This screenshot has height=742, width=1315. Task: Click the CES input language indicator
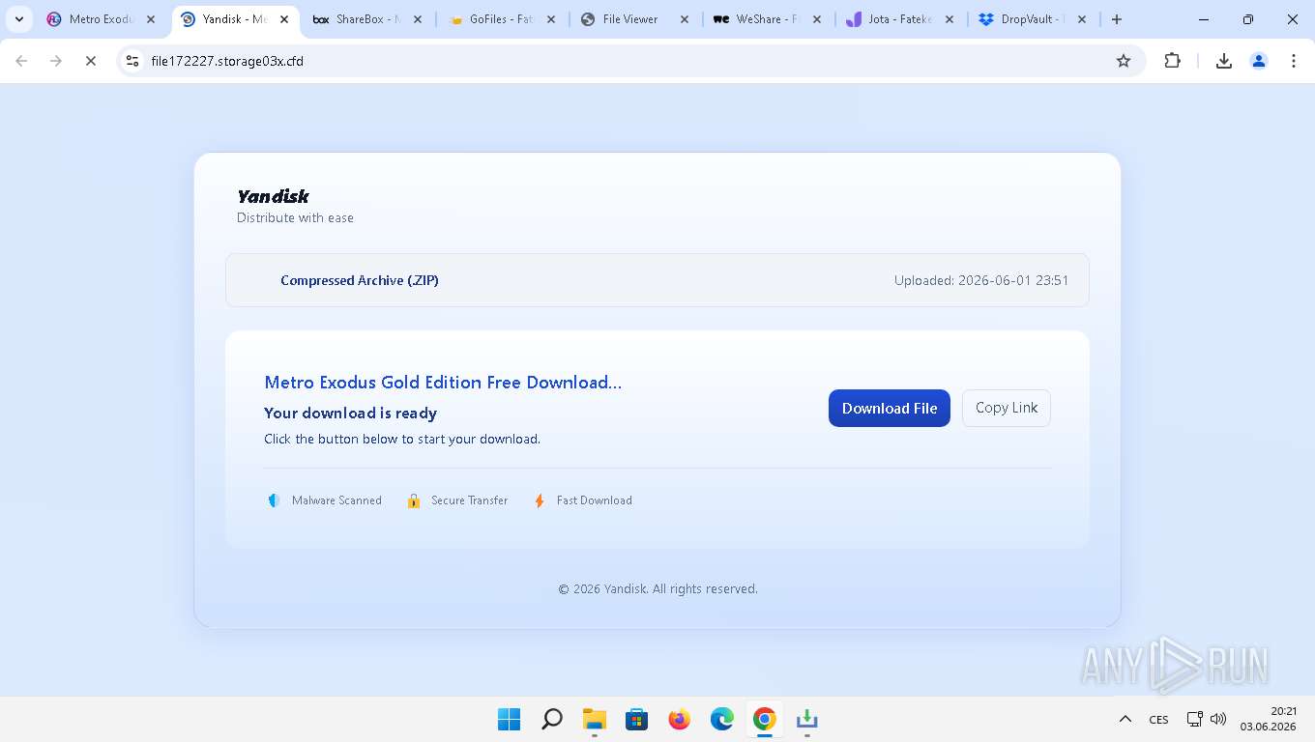[x=1158, y=719]
